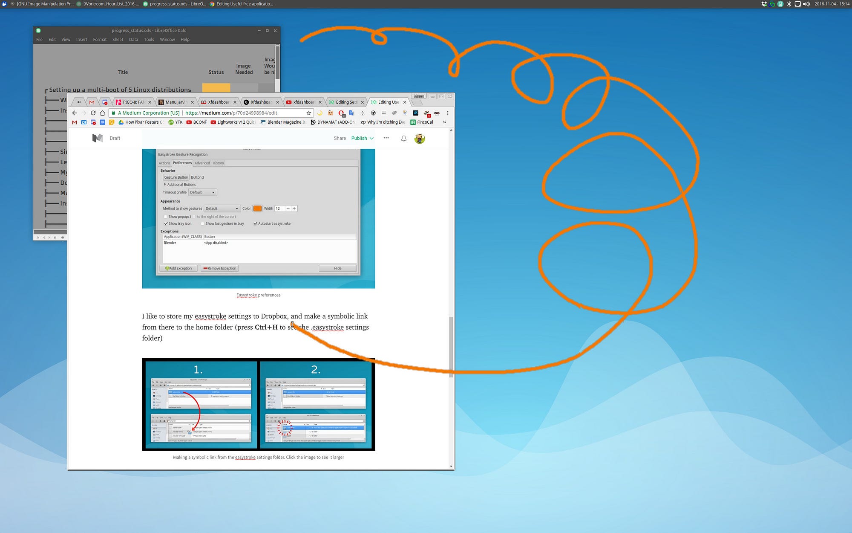
Task: Show hidden bookmarks with the » overflow
Action: pyautogui.click(x=444, y=122)
